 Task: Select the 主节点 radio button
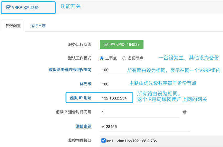click(102, 58)
